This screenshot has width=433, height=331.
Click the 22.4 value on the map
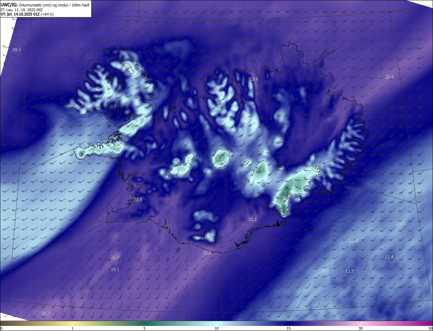click(389, 77)
